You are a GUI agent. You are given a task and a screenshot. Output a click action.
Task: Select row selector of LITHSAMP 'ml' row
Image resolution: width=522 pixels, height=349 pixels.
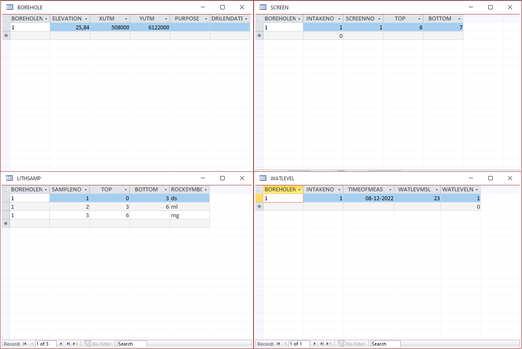pos(6,207)
